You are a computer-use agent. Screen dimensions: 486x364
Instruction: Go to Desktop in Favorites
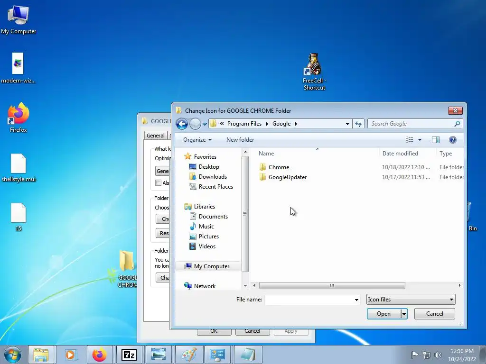(209, 166)
